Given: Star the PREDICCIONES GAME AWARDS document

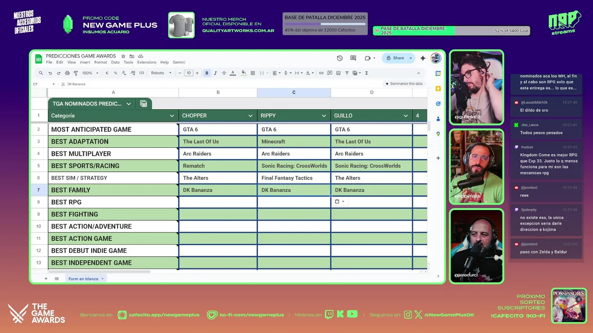Looking at the screenshot, I should pyautogui.click(x=123, y=56).
